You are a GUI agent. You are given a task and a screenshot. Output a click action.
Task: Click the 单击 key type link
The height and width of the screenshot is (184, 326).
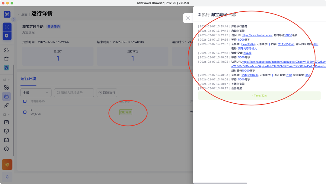(x=308, y=75)
